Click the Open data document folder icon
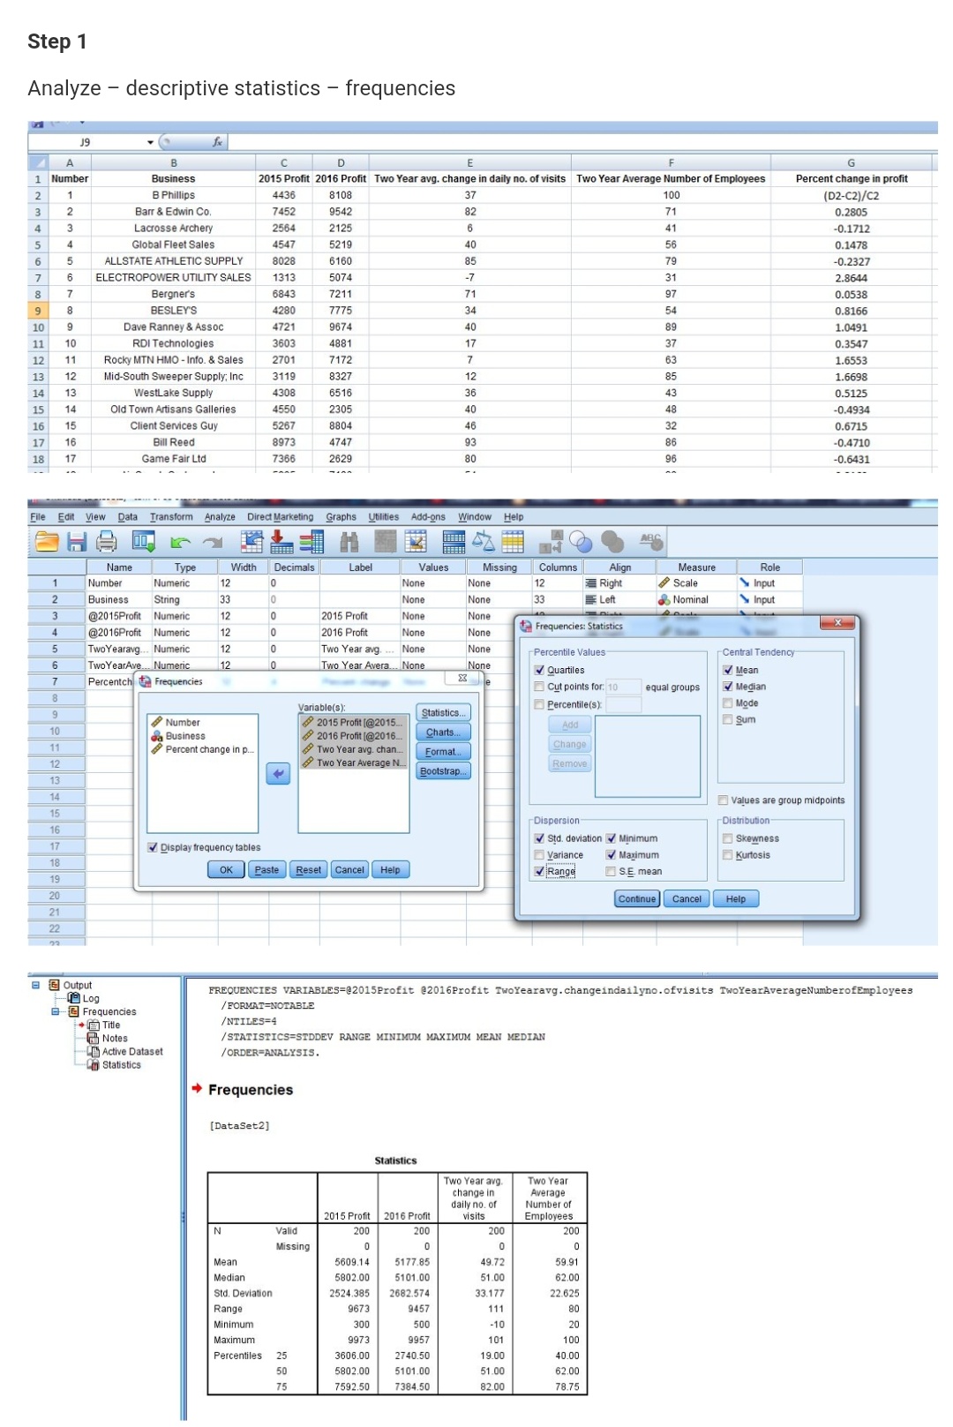953x1427 pixels. pos(47,542)
